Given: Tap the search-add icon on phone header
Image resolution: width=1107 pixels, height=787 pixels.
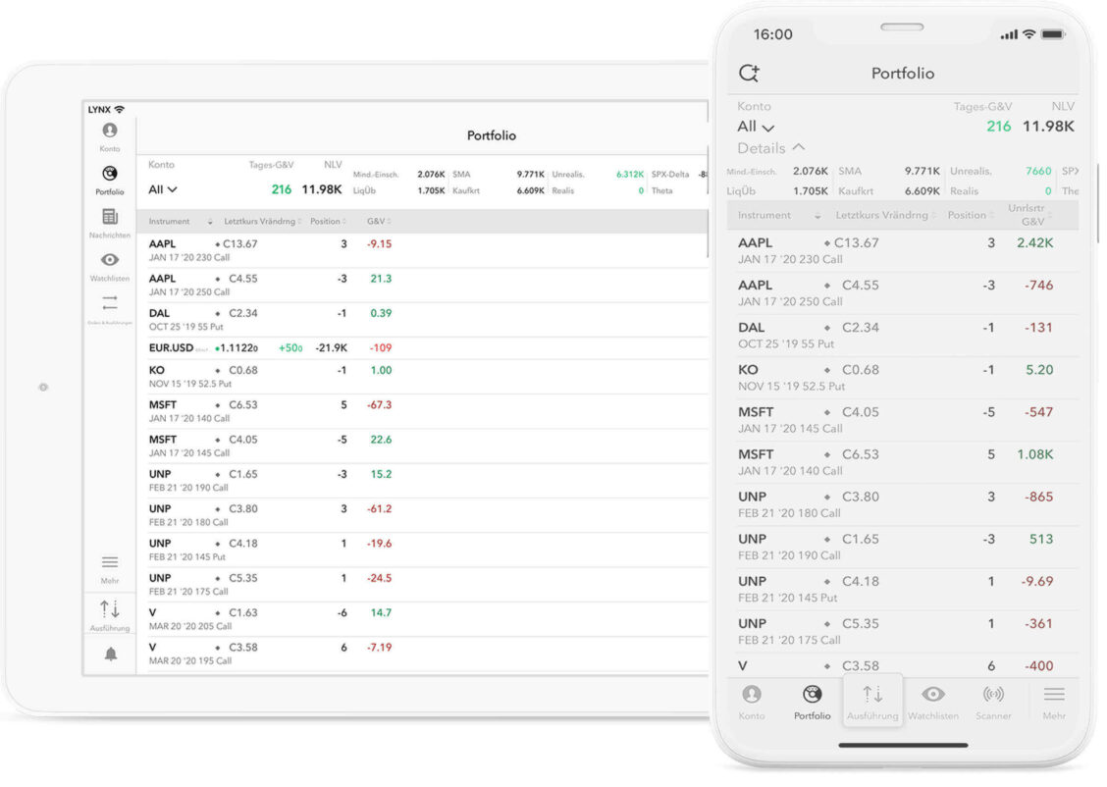Looking at the screenshot, I should tap(749, 73).
